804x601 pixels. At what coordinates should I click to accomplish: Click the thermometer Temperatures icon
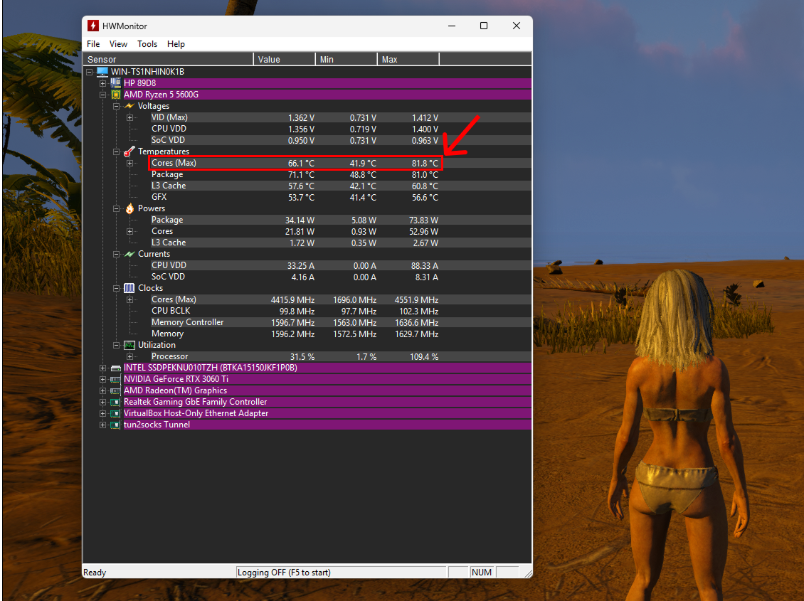[x=129, y=151]
